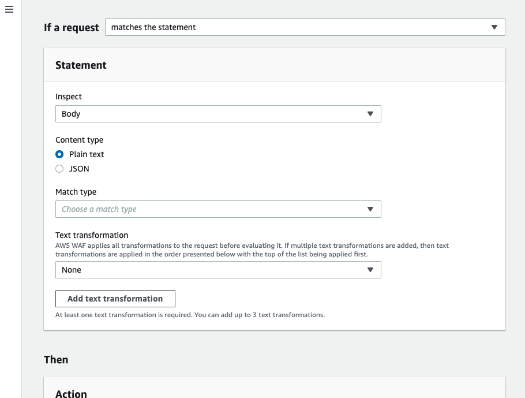Screen dimensions: 525x398
Task: Open the 'matches the statement' request dropdown
Action: pyautogui.click(x=305, y=27)
